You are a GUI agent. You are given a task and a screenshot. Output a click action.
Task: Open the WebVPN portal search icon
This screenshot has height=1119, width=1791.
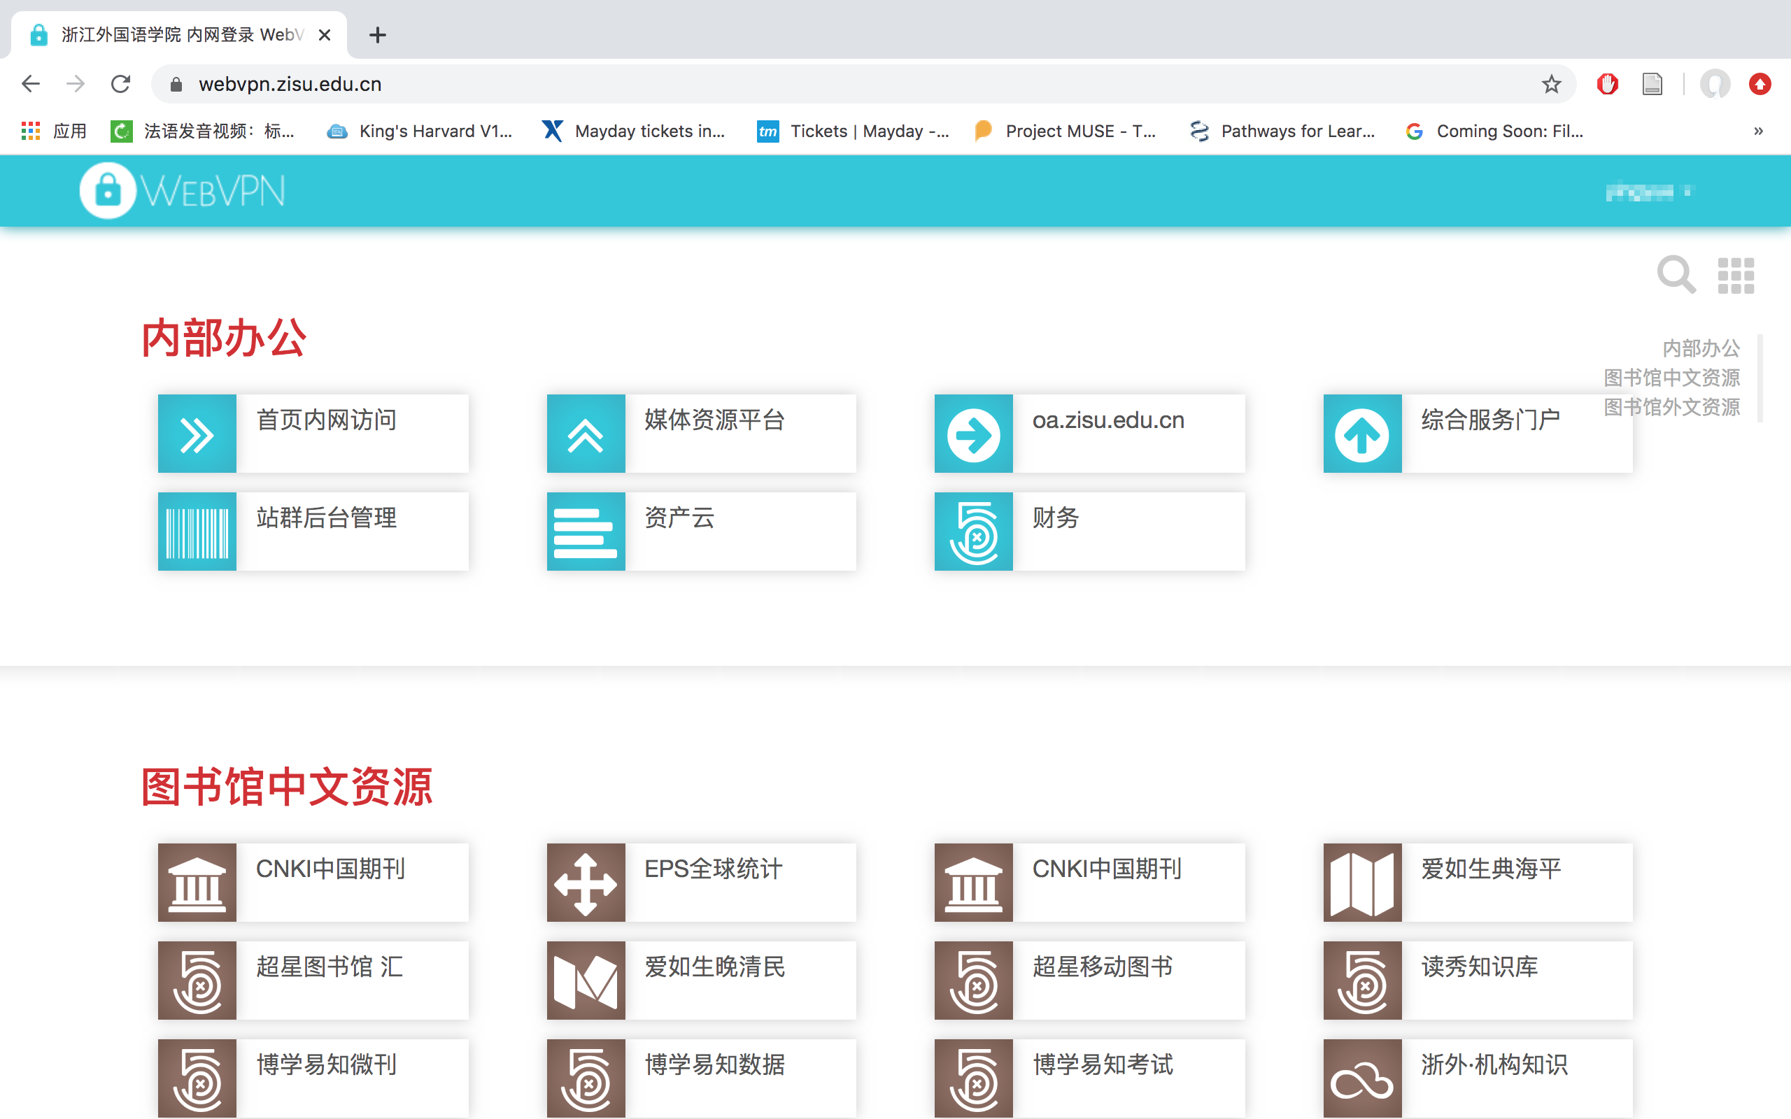point(1675,275)
